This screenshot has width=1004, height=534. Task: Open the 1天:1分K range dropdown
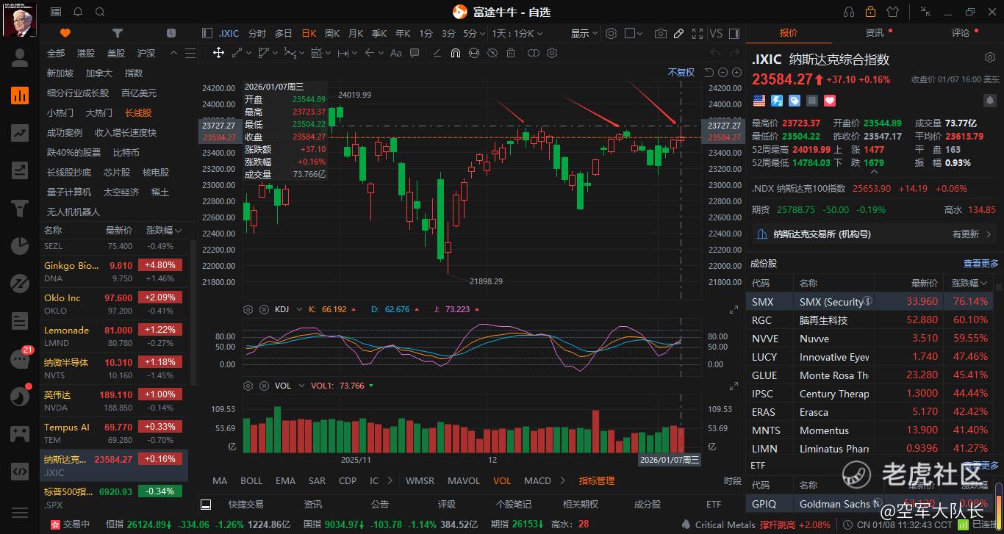point(517,34)
